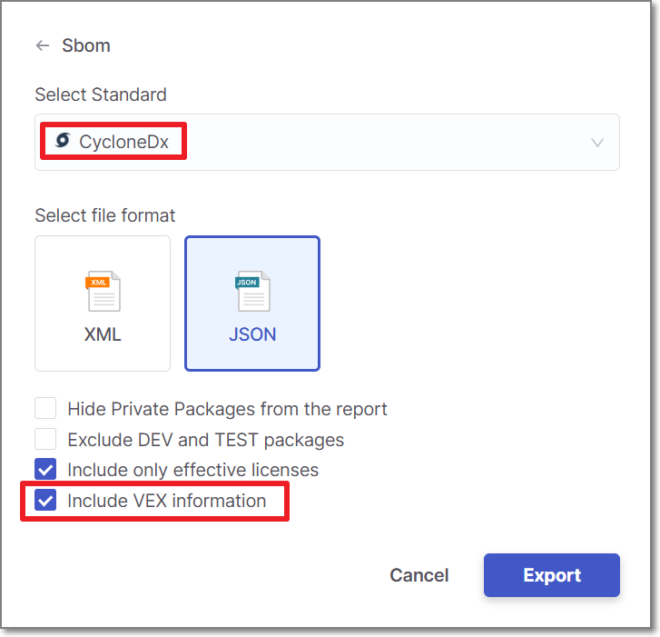This screenshot has width=660, height=637.
Task: Click the Include only effective licenses label
Action: [193, 470]
